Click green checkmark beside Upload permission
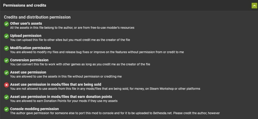Screen dimensions: 258x119 point(6,36)
